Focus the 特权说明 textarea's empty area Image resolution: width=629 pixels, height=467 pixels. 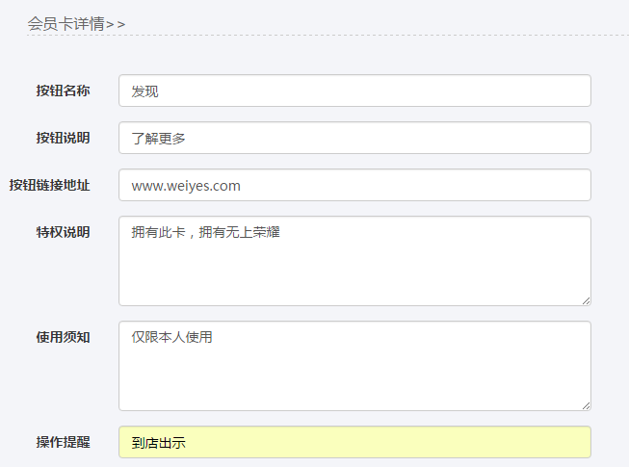point(354,272)
